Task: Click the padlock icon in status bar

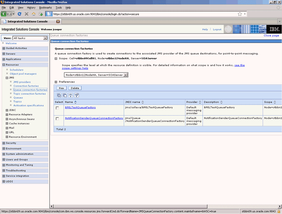Action: point(279,211)
